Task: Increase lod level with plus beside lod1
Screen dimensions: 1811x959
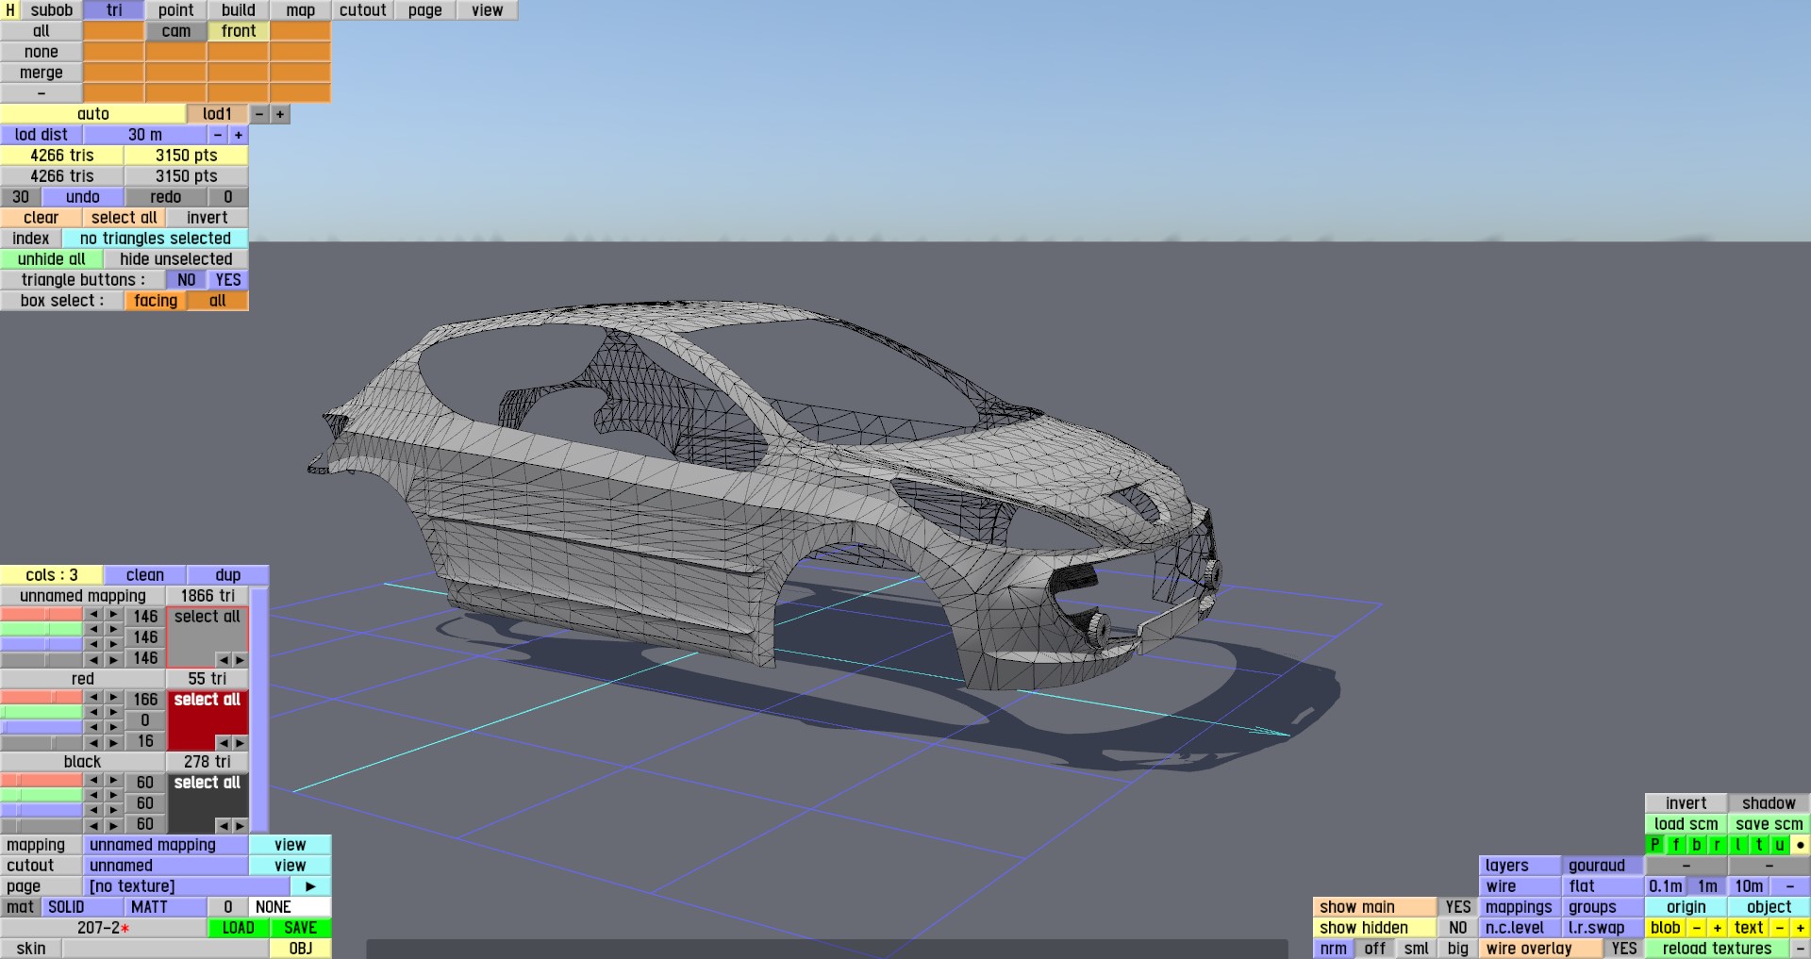Action: pyautogui.click(x=280, y=114)
